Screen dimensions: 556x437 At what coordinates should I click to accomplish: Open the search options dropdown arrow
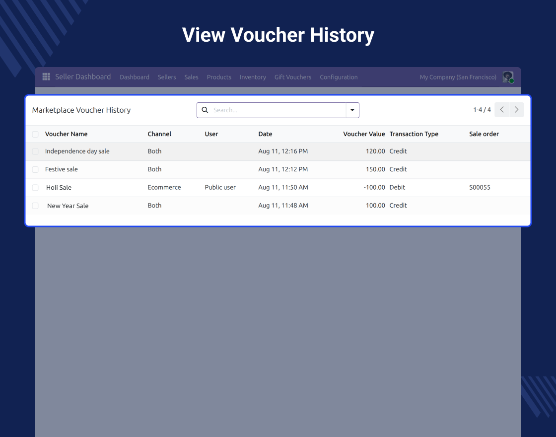pyautogui.click(x=352, y=110)
